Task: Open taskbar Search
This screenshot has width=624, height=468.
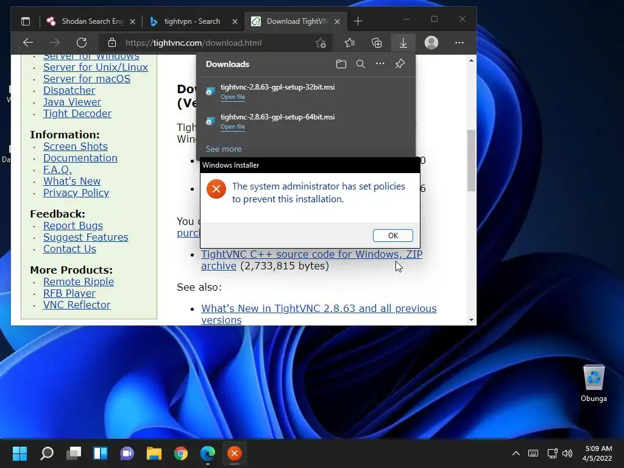Action: click(47, 453)
